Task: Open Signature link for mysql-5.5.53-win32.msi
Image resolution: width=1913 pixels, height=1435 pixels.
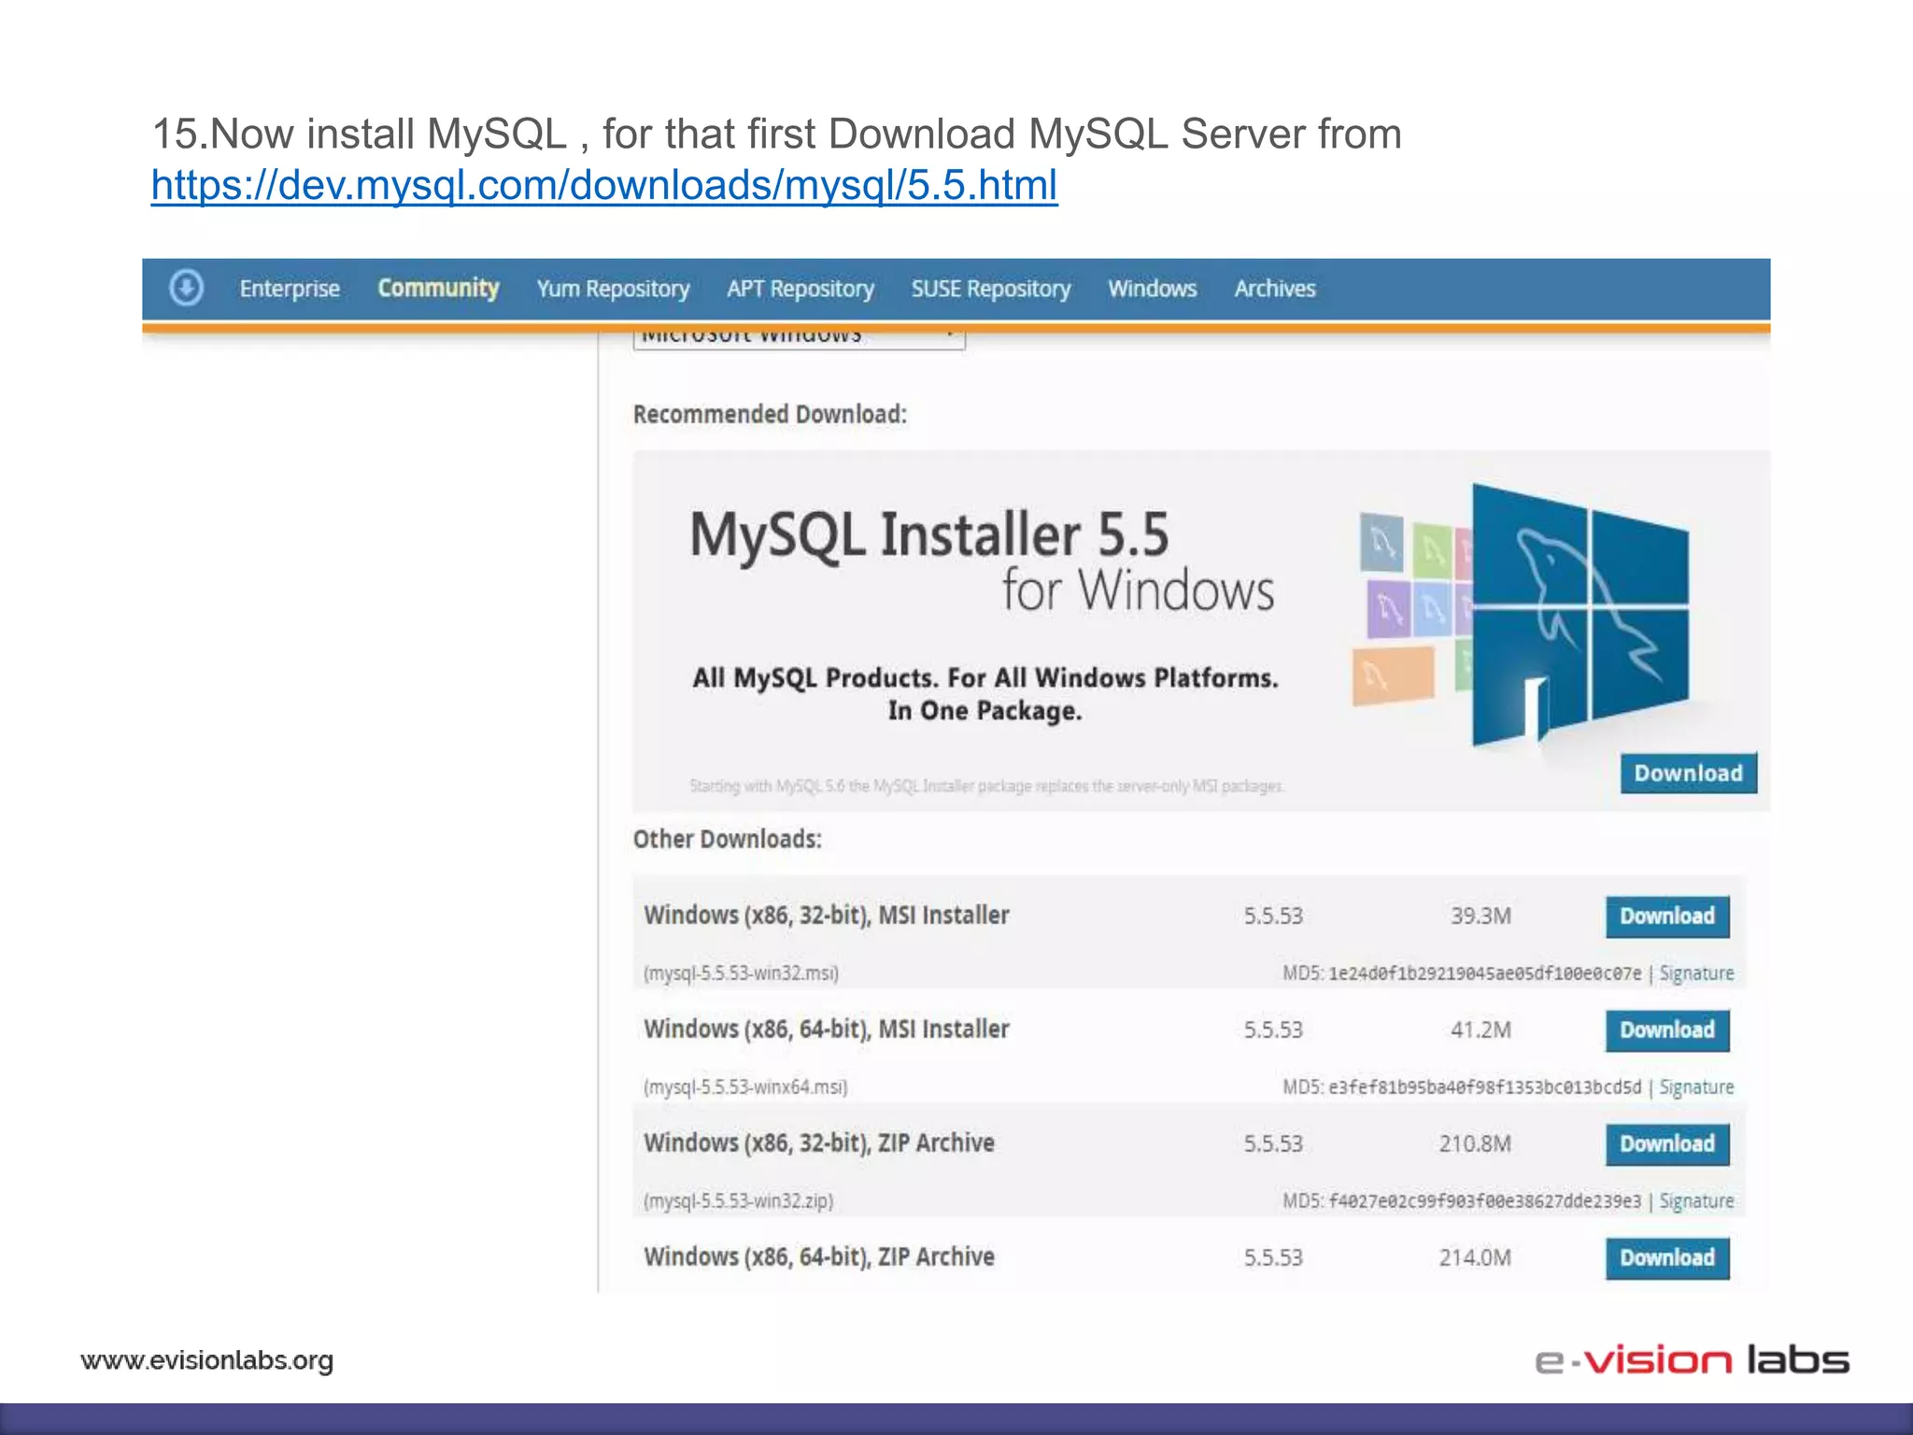Action: [x=1696, y=973]
